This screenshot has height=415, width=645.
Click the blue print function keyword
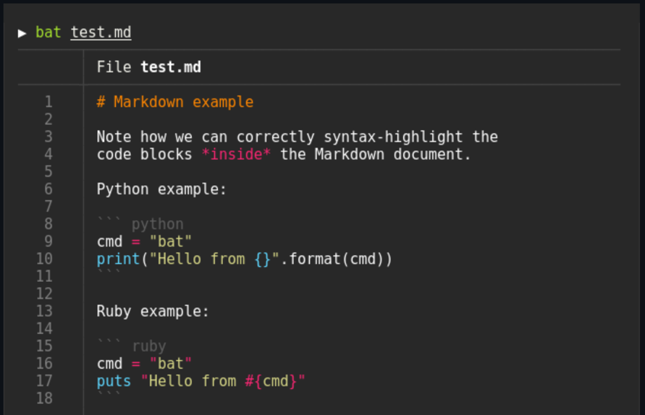[x=118, y=260]
